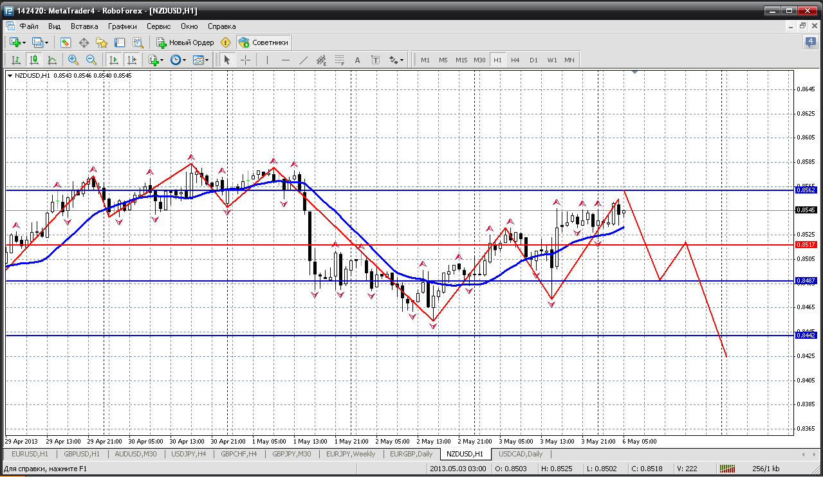The height and width of the screenshot is (477, 823).
Task: Select the equidistant channel tool
Action: pyautogui.click(x=322, y=60)
